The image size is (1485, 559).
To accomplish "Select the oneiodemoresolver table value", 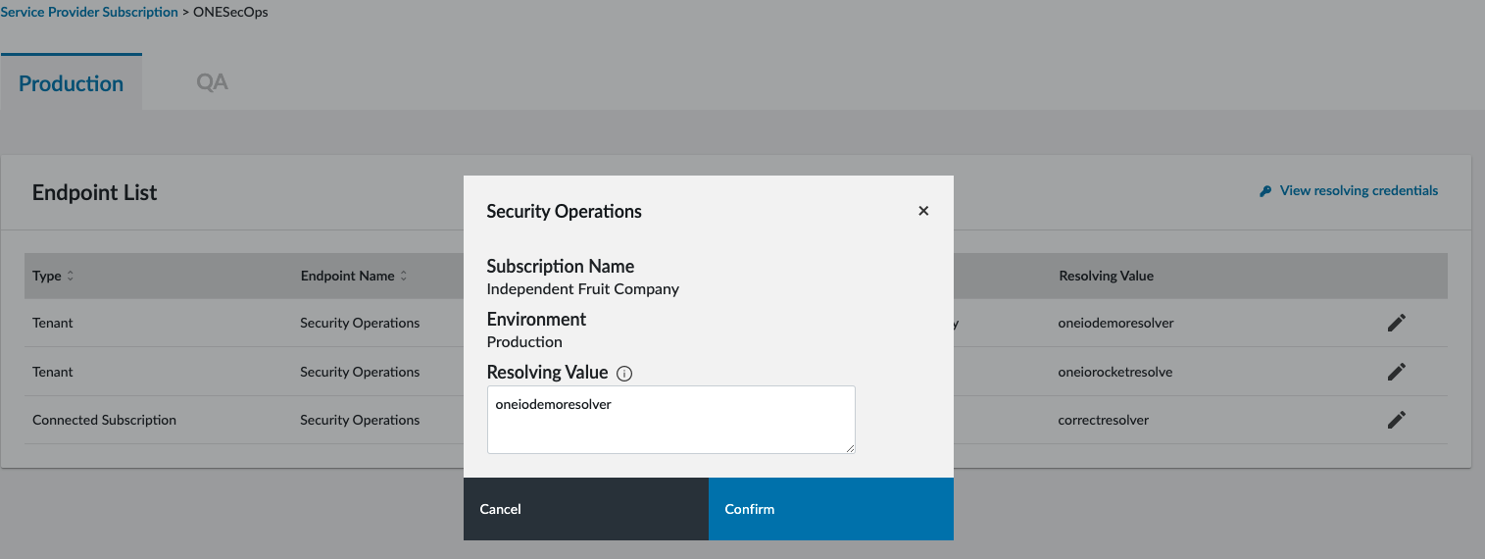I will [x=1115, y=323].
